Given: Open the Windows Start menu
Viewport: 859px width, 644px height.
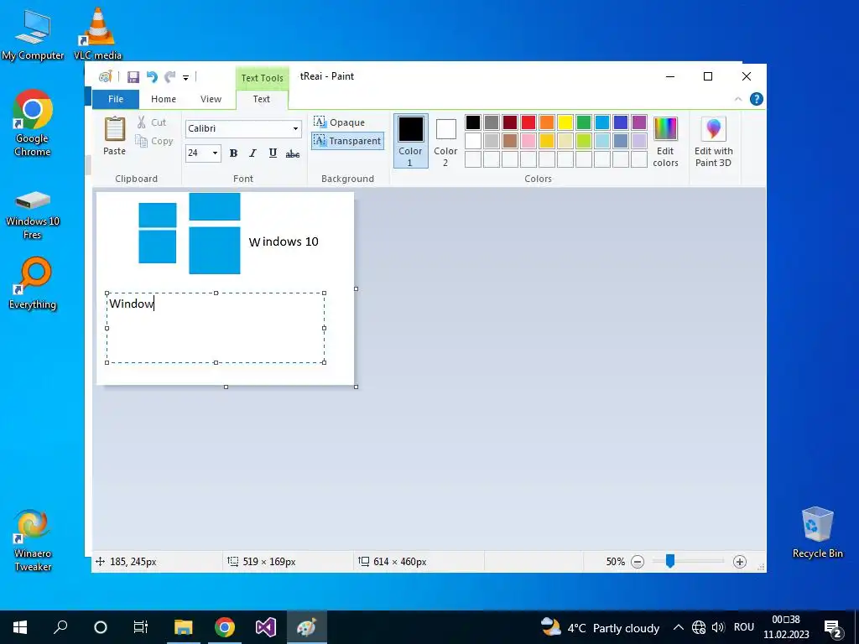Looking at the screenshot, I should 20,627.
